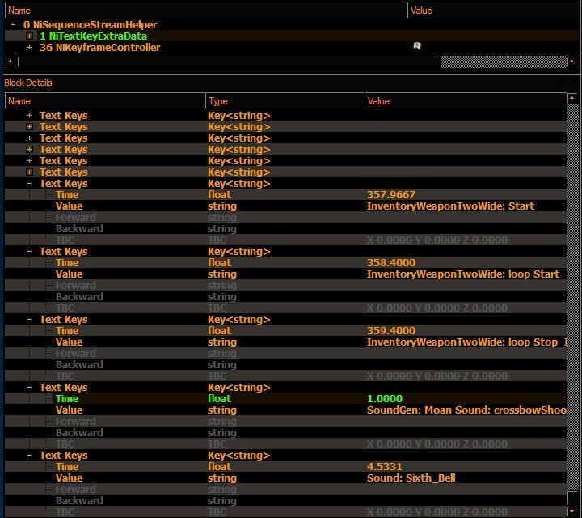Expand the 36 NiKeyframeController node
This screenshot has height=518, width=582.
click(x=29, y=48)
